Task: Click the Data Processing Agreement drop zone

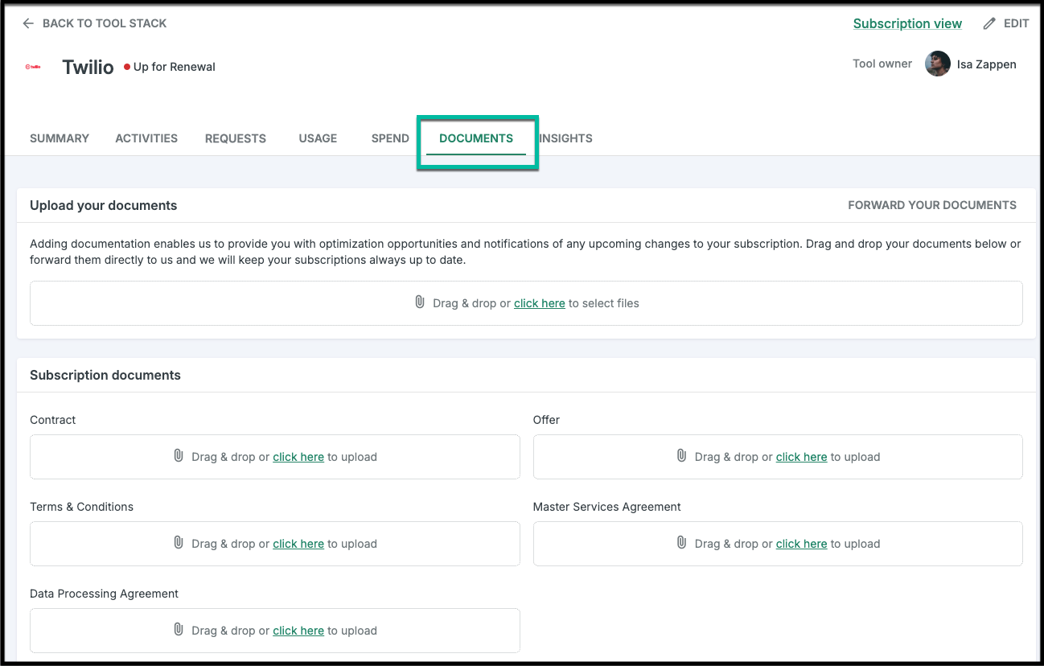Action: click(275, 631)
